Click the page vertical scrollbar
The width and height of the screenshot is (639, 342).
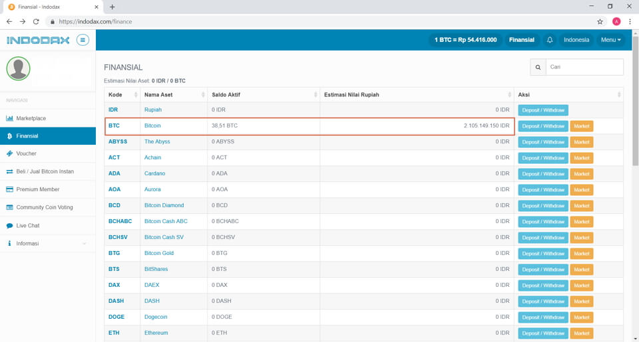point(635,102)
